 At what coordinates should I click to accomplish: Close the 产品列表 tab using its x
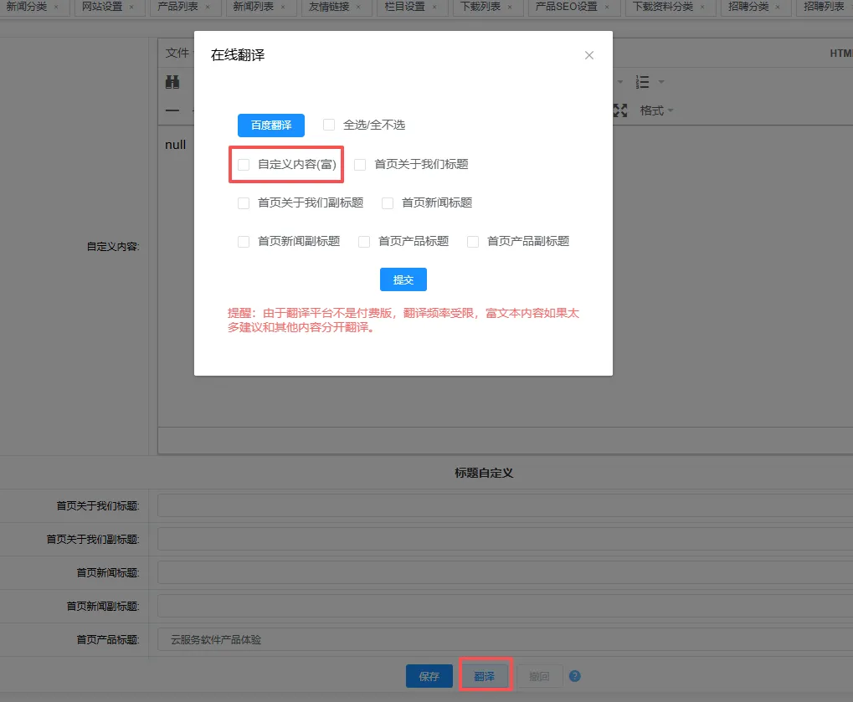click(x=206, y=8)
